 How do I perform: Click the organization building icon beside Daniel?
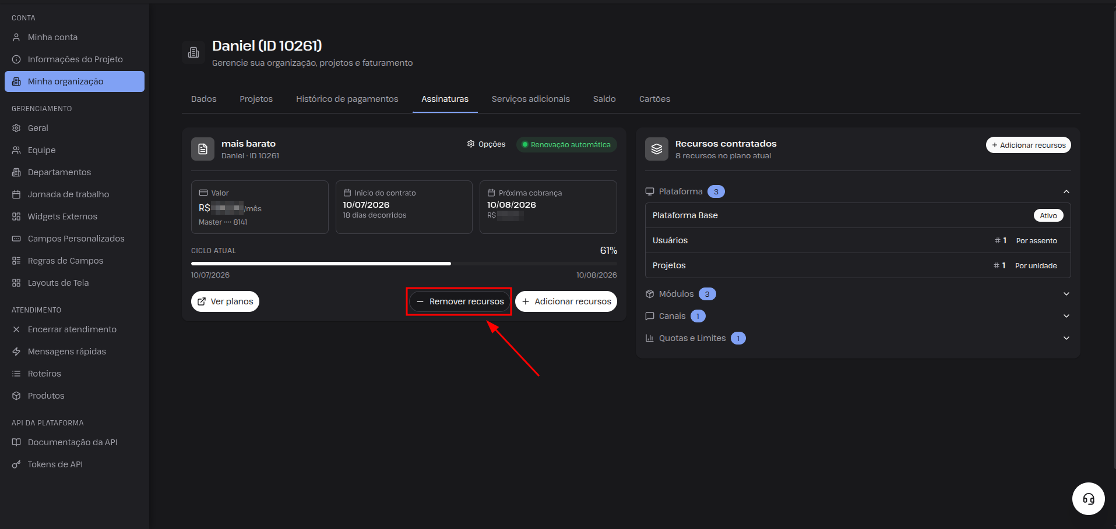click(193, 53)
